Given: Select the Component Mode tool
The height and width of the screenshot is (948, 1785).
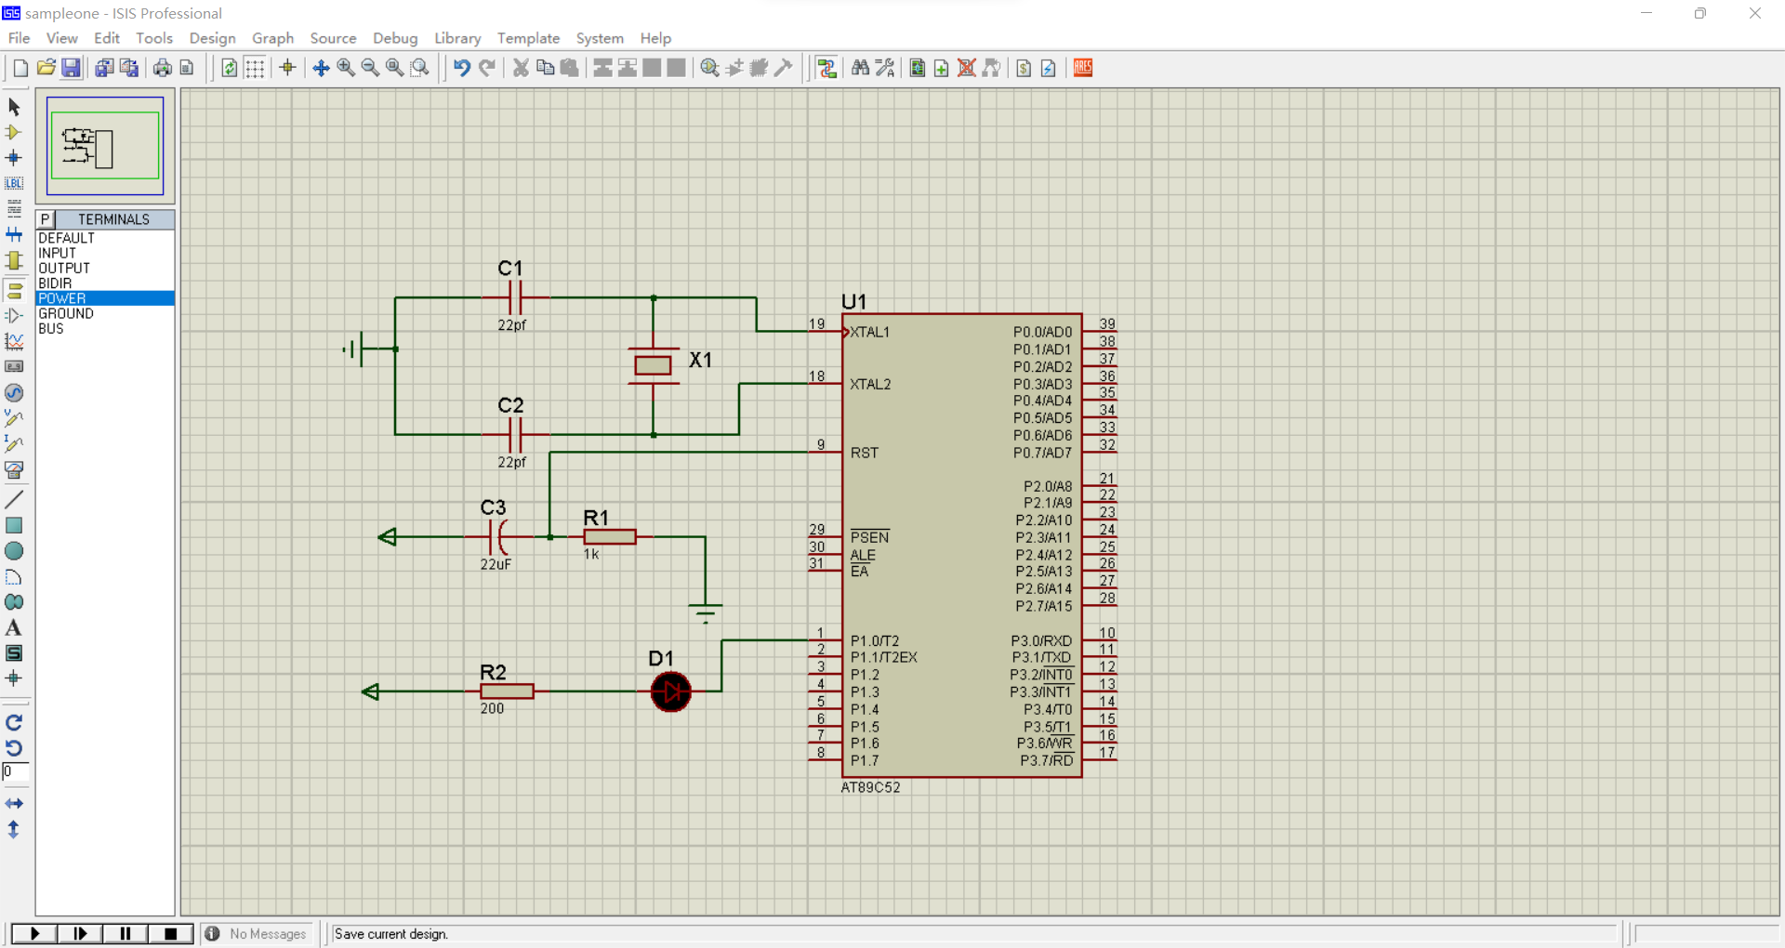Looking at the screenshot, I should tap(14, 132).
